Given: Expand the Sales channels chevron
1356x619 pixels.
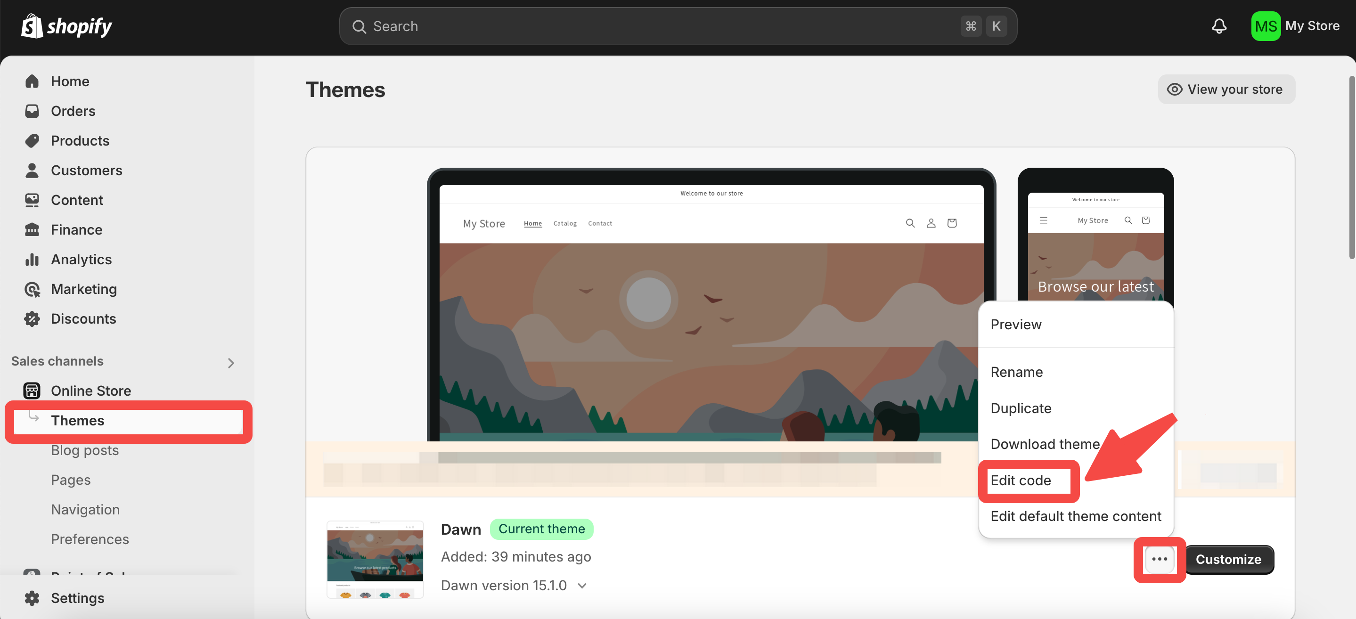Looking at the screenshot, I should click(x=230, y=363).
